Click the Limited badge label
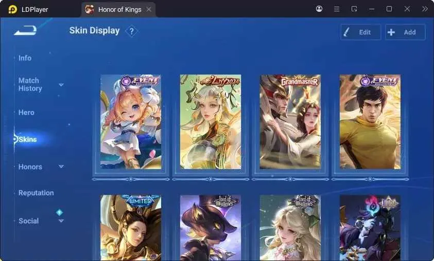The height and width of the screenshot is (261, 434). coord(141,201)
